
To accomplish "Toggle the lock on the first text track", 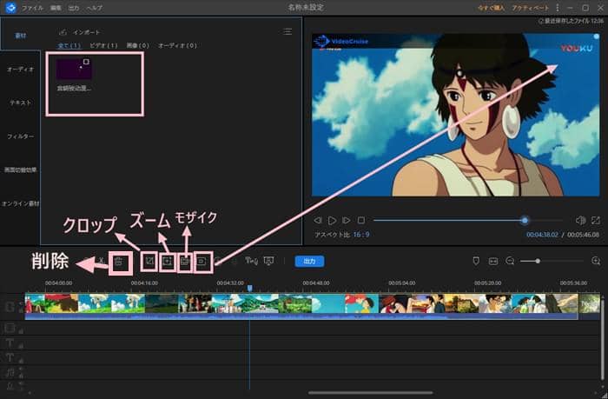I will point(21,345).
